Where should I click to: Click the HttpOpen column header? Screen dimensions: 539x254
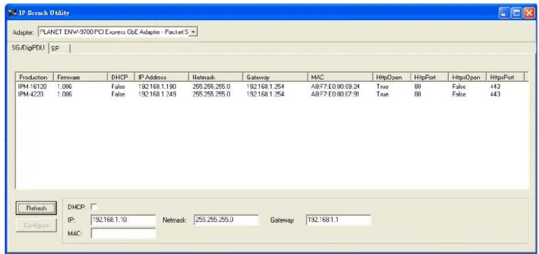392,76
